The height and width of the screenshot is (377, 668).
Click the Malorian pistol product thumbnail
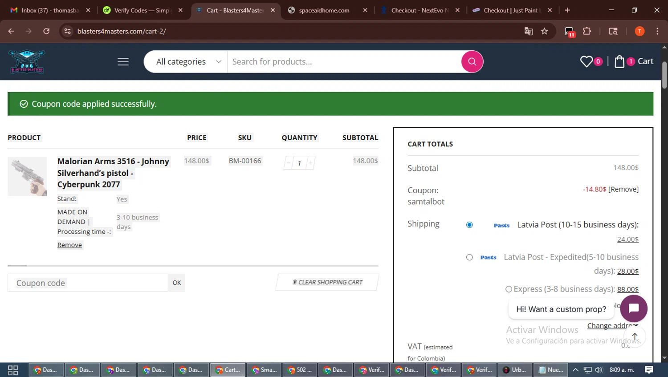point(27,176)
